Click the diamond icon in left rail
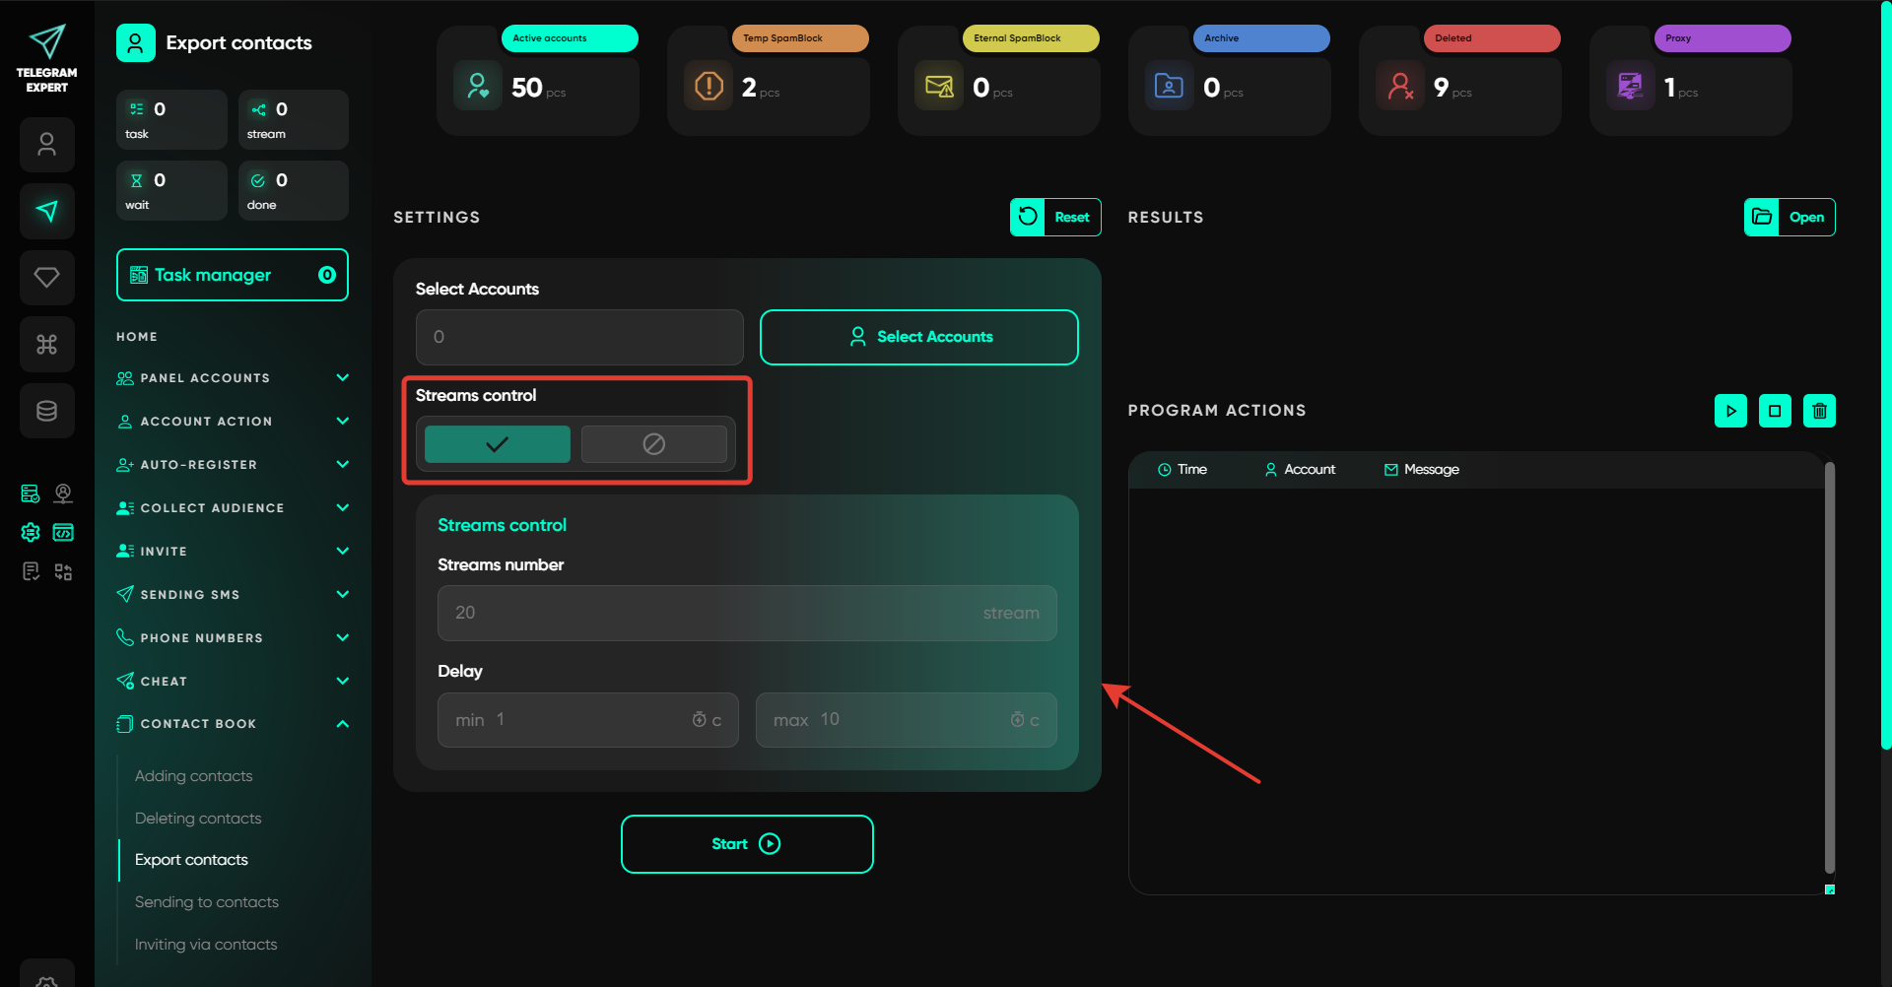 (x=46, y=278)
